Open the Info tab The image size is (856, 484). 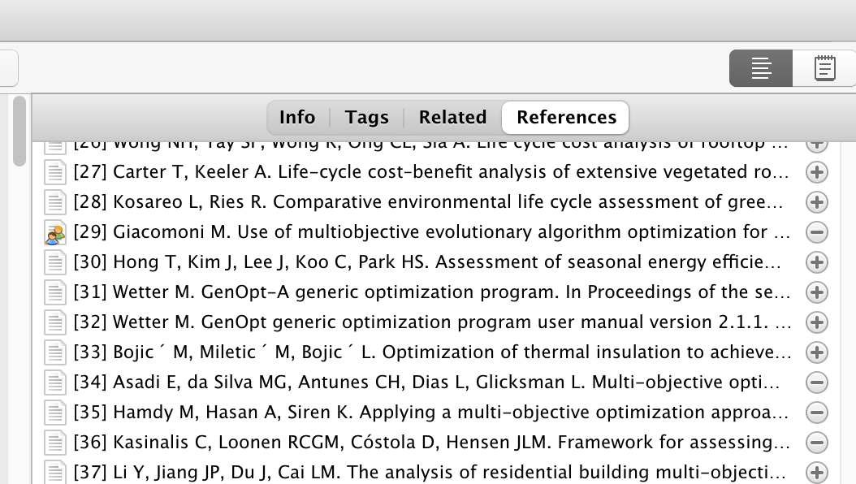click(x=297, y=117)
